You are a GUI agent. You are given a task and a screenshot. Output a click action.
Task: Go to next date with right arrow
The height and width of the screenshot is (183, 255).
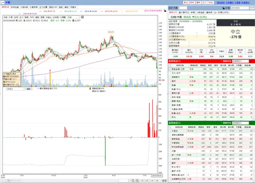click(x=248, y=8)
